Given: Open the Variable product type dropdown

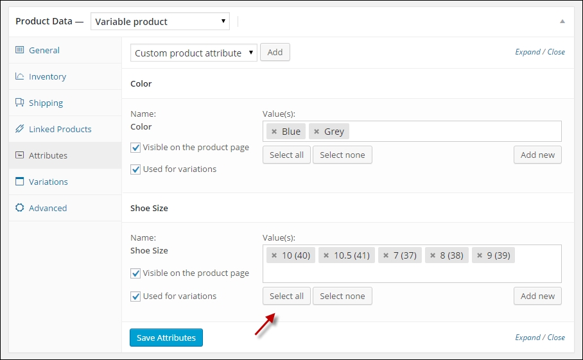Looking at the screenshot, I should (161, 22).
